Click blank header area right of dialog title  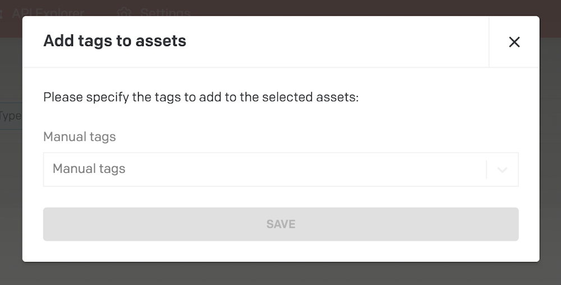tap(337, 42)
